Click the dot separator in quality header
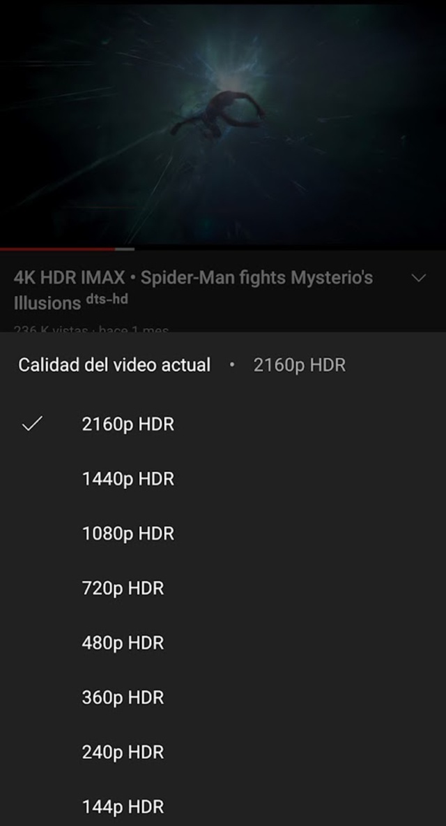 pyautogui.click(x=232, y=365)
